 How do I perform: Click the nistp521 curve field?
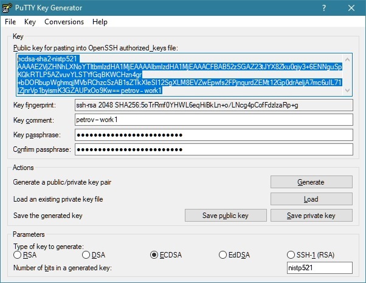click(x=320, y=268)
